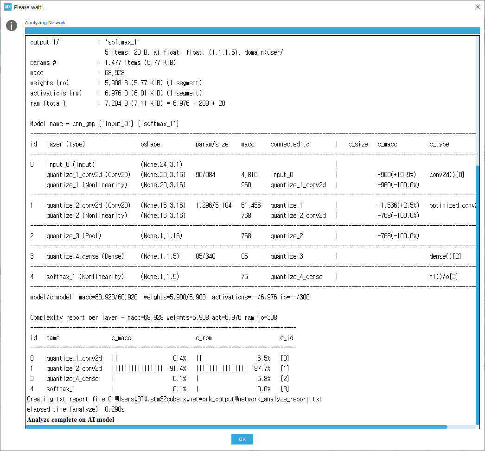Click the vertical scrollbar thumb of report

pyautogui.click(x=477, y=295)
